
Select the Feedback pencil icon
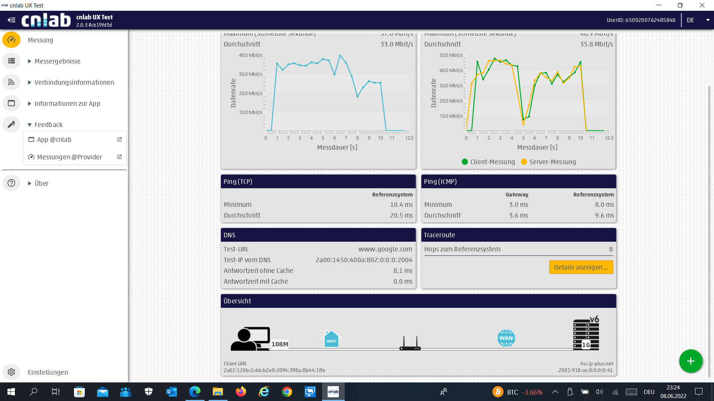(x=12, y=124)
